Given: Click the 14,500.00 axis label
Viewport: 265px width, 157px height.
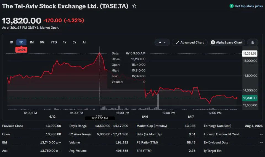Looking at the screenshot, I should pos(250,75).
